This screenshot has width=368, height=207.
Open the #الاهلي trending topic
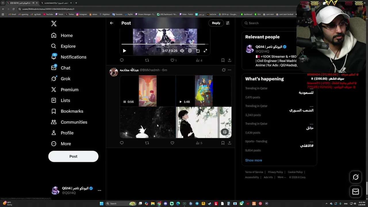(x=279, y=146)
